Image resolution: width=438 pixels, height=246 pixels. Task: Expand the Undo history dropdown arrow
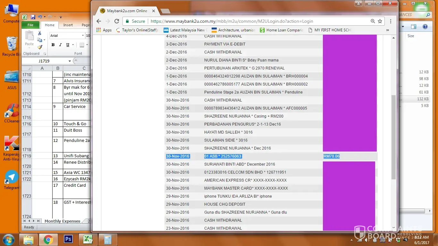tap(45, 17)
